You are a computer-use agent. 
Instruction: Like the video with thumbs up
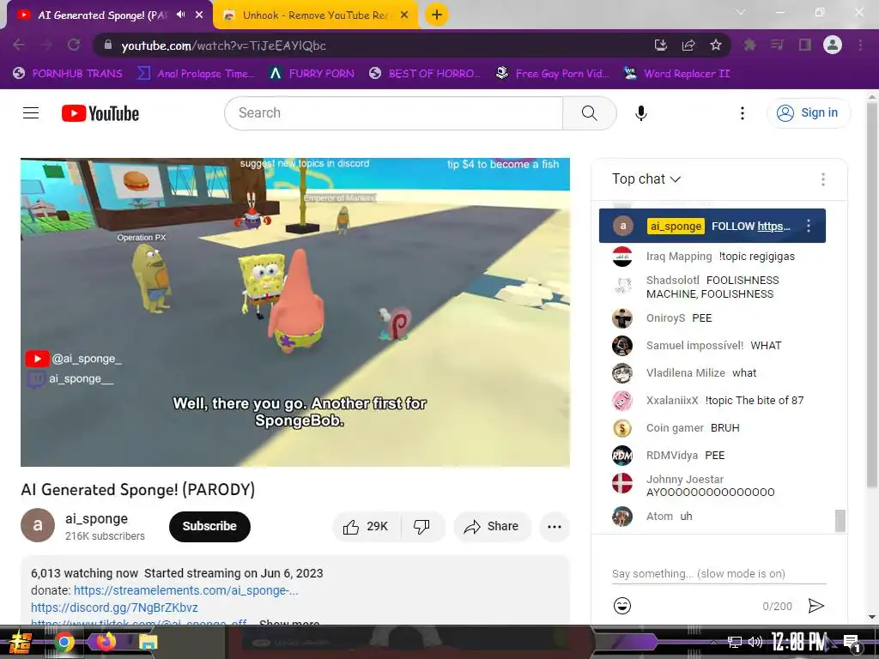click(367, 526)
